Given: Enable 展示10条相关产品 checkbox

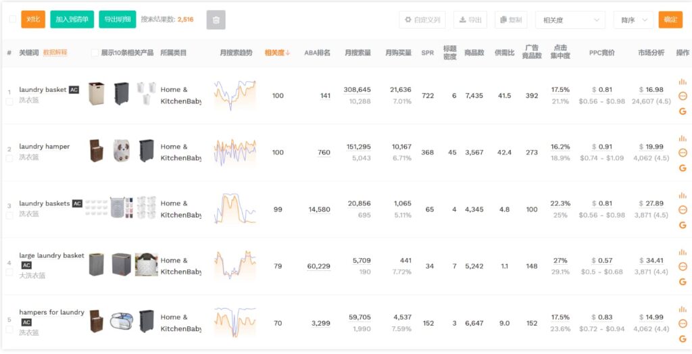Looking at the screenshot, I should (95, 53).
